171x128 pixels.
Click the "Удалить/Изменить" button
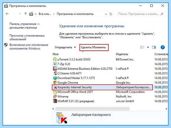point(94,47)
